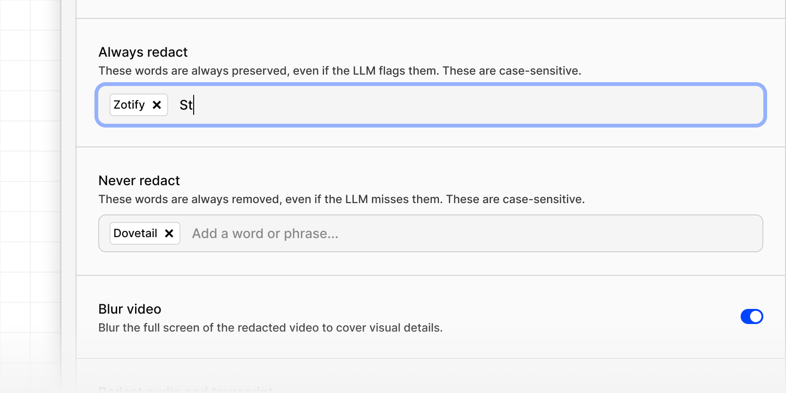Select the Never redact section heading
The width and height of the screenshot is (786, 393).
(x=139, y=180)
